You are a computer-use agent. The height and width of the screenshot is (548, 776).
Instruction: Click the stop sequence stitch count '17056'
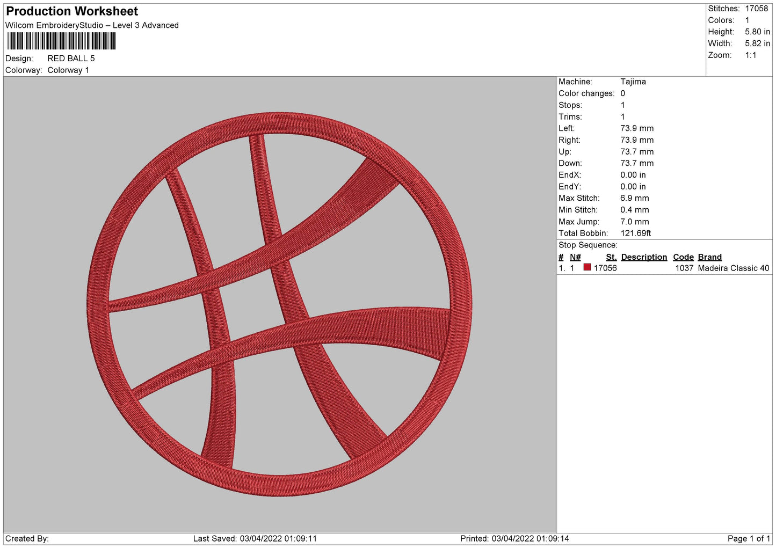click(605, 268)
